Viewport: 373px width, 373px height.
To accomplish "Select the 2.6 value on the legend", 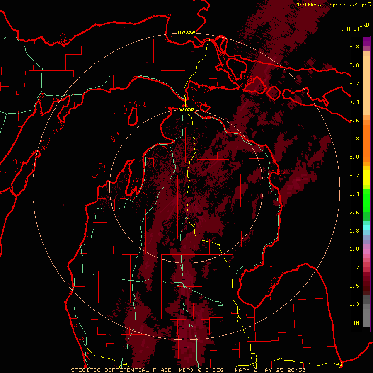I will click(x=354, y=213).
